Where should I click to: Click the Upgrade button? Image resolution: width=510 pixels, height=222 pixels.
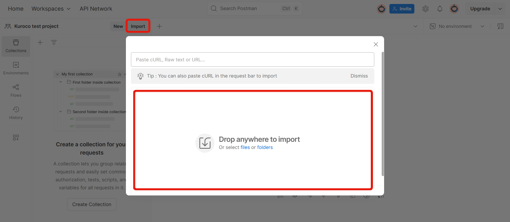click(x=480, y=9)
